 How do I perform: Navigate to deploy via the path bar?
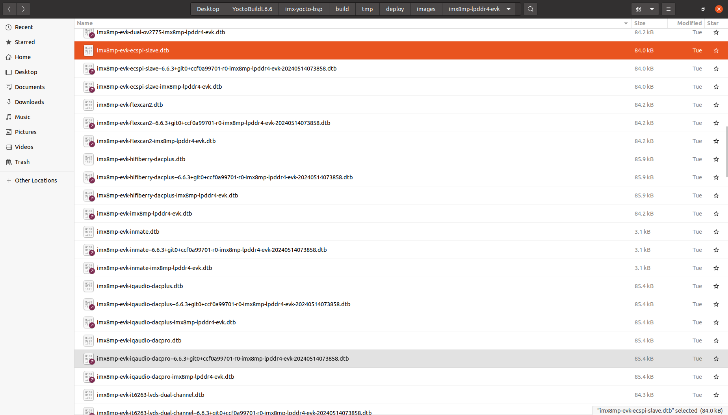click(394, 9)
